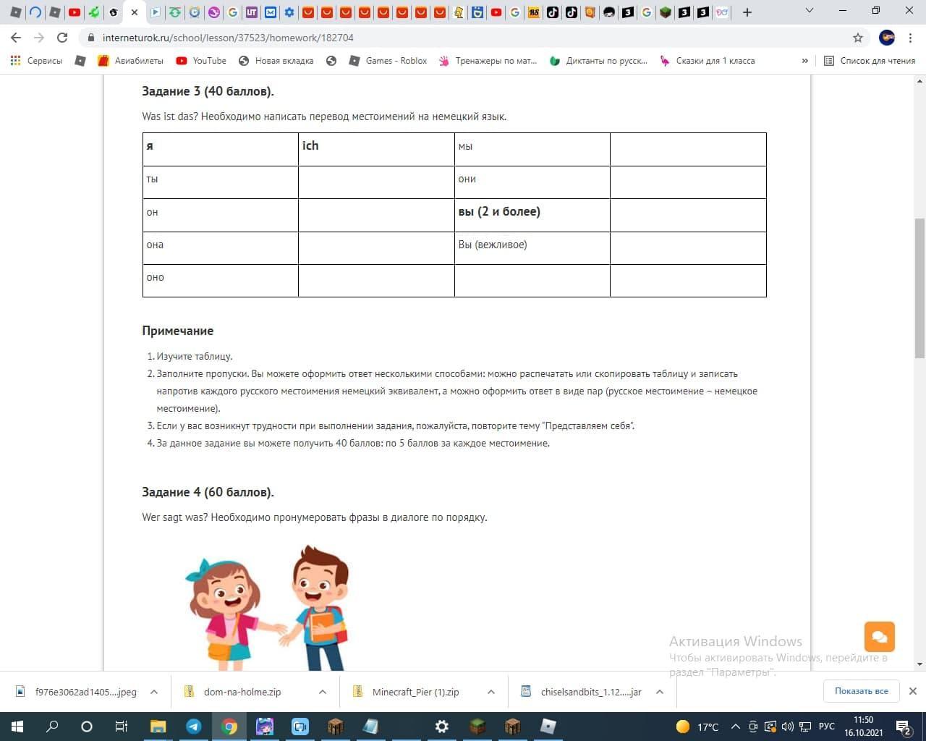Screen dimensions: 926x741
Task: Open the orange chat support widget
Action: point(880,637)
